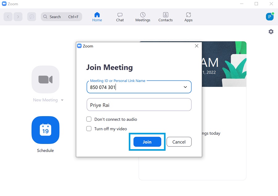Open the Chat panel
Image resolution: width=278 pixels, height=196 pixels.
pyautogui.click(x=120, y=17)
